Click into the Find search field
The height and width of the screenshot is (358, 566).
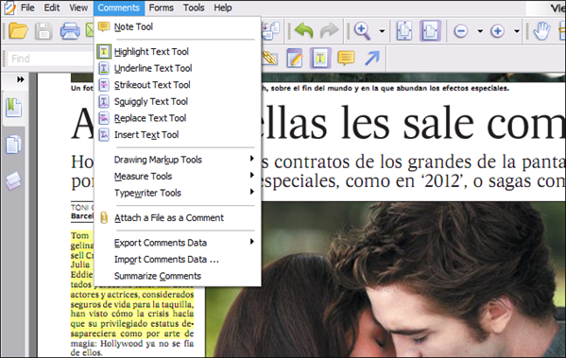(50, 59)
